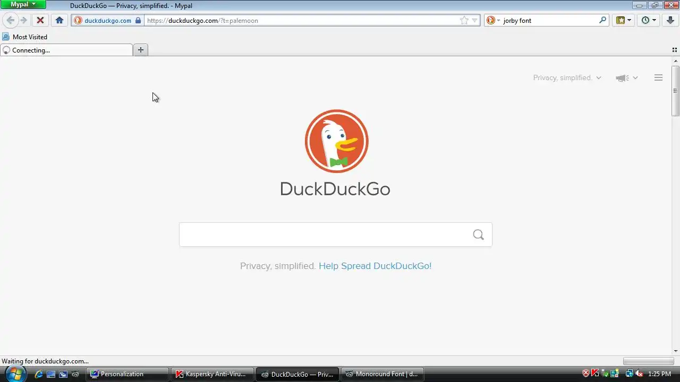This screenshot has height=382, width=680.
Task: Click the green checkmark tray icon
Action: [x=605, y=374]
